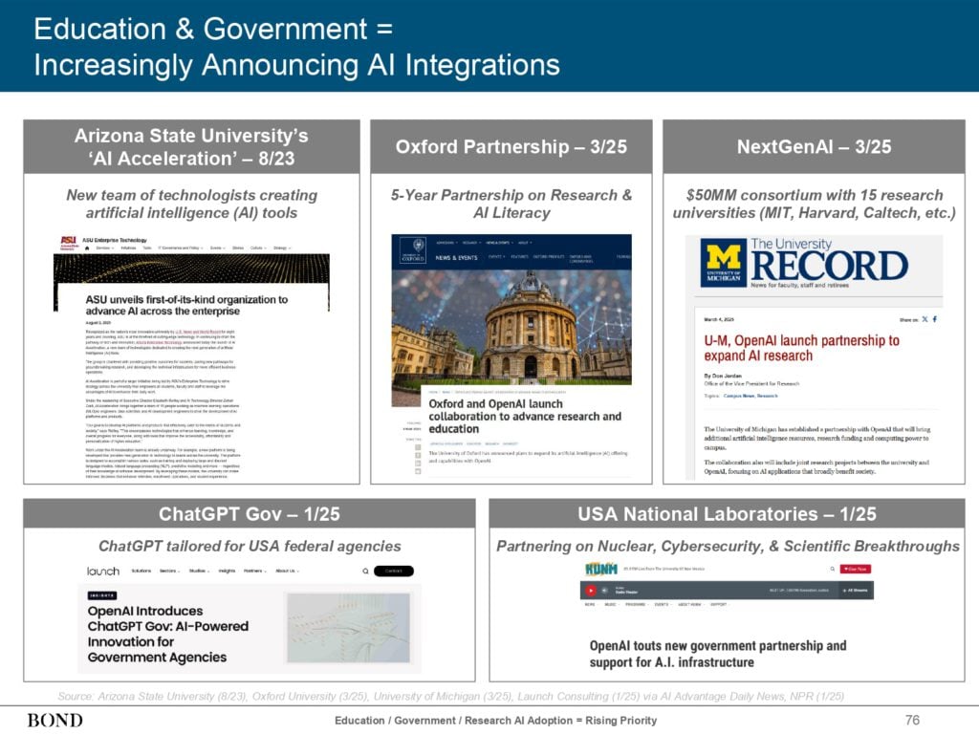Click the search icon in the KUNM header
Image resolution: width=979 pixels, height=734 pixels.
coord(833,570)
